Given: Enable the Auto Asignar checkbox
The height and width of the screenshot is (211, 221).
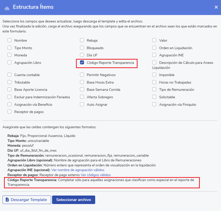Looking at the screenshot, I should coord(82,105).
